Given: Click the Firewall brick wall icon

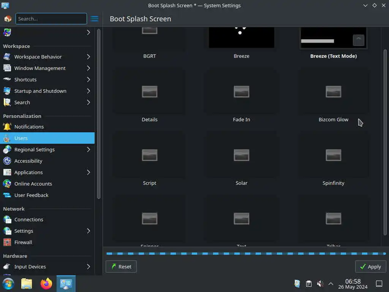Looking at the screenshot, I should click(x=7, y=242).
